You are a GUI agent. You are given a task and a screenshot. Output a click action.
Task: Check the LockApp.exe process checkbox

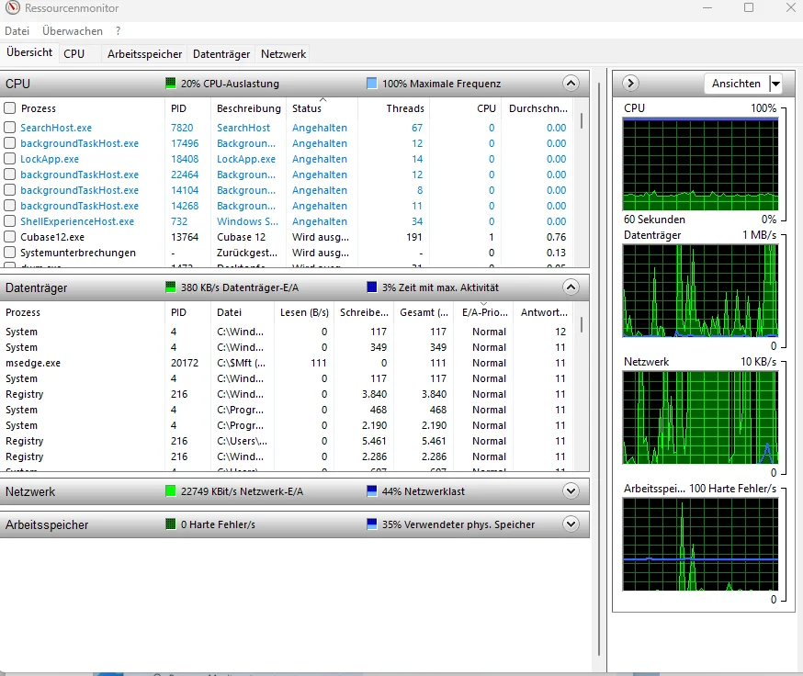click(9, 159)
